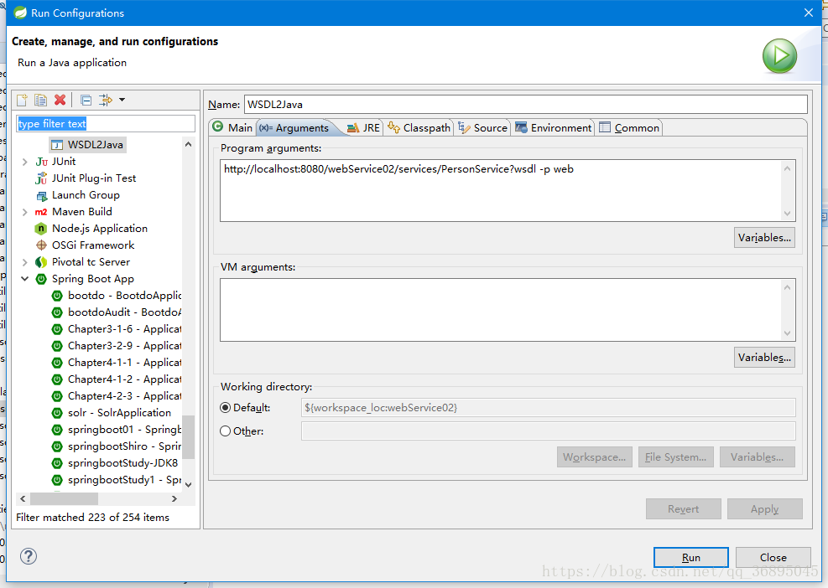
Task: Switch to the Environment tab
Action: pyautogui.click(x=554, y=128)
